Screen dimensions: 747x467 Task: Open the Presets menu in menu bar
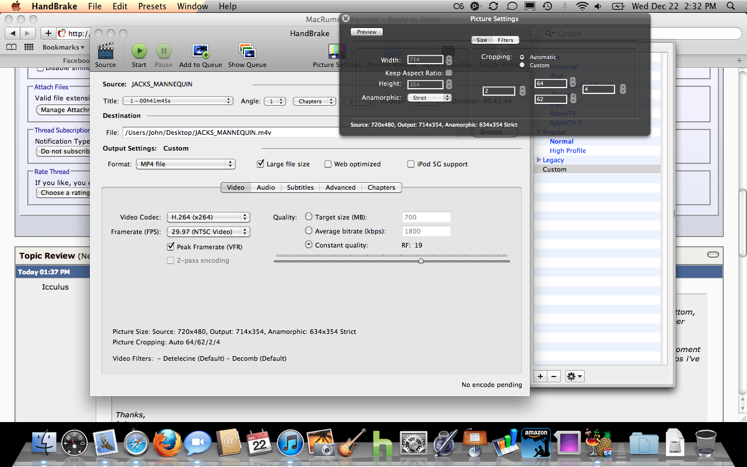152,6
